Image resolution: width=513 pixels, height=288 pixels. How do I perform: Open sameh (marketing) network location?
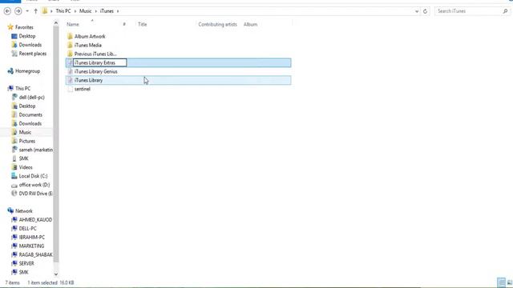pos(35,150)
